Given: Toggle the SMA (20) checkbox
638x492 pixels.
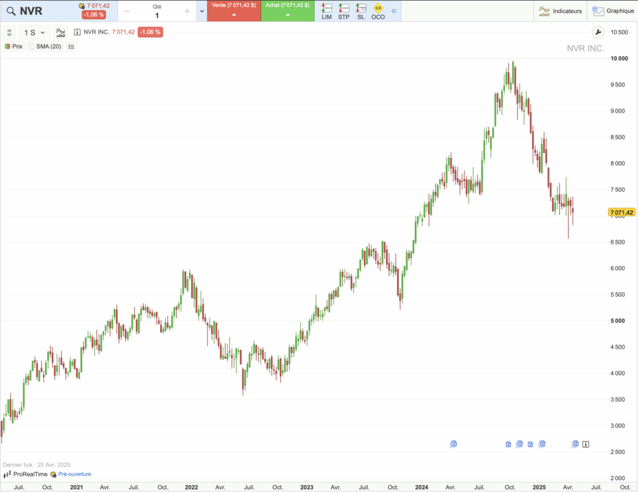Looking at the screenshot, I should coord(32,46).
